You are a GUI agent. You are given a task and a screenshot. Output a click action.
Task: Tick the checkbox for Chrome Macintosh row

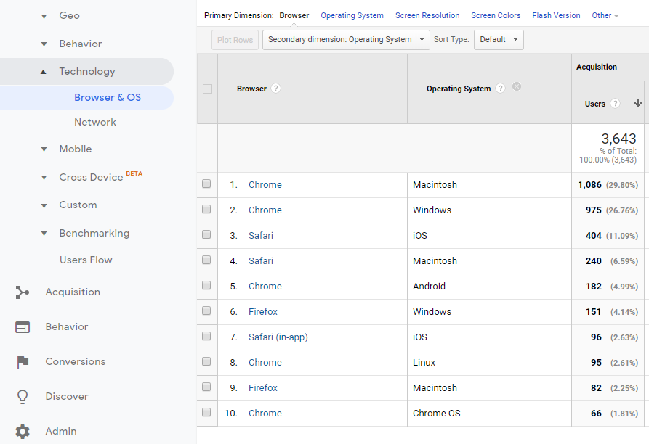[206, 184]
